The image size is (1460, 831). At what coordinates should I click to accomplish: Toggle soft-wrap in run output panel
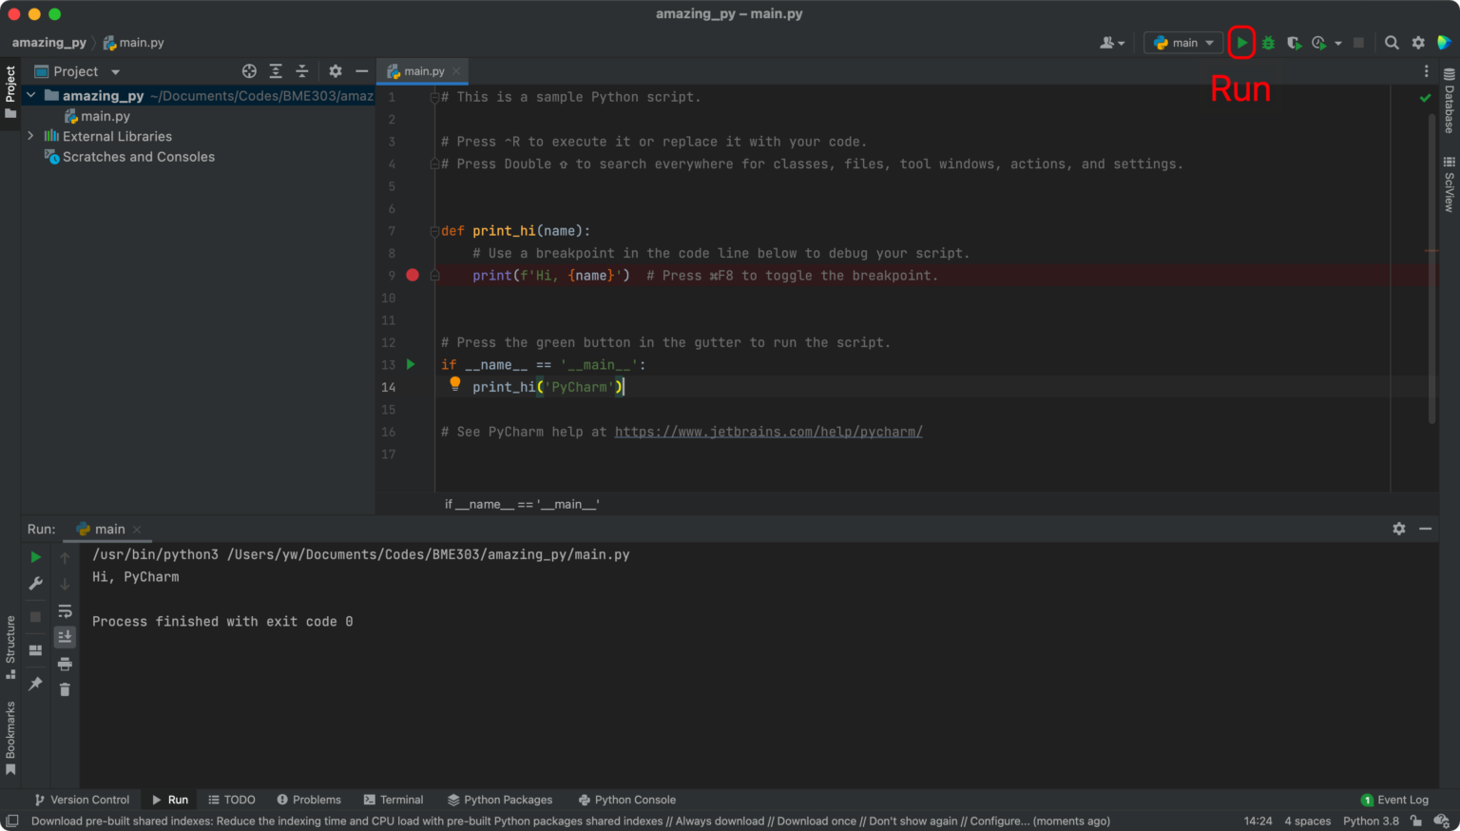pyautogui.click(x=65, y=610)
